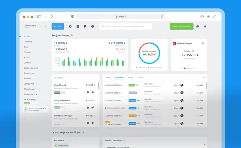Screen dimensions: 241x148
Task: Click the S'abonner maintenant button
Action: (181, 27)
